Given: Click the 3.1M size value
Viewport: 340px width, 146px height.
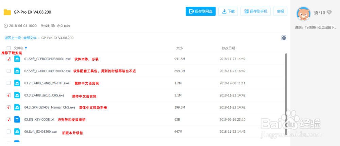Looking at the screenshot, I should pos(178,95).
